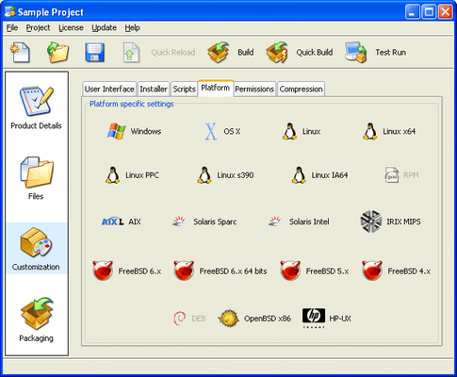The image size is (457, 377).
Task: Switch to the Installer tab
Action: coord(154,89)
